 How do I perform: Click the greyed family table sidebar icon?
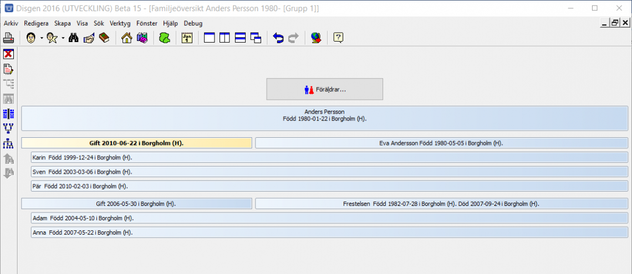[8, 99]
